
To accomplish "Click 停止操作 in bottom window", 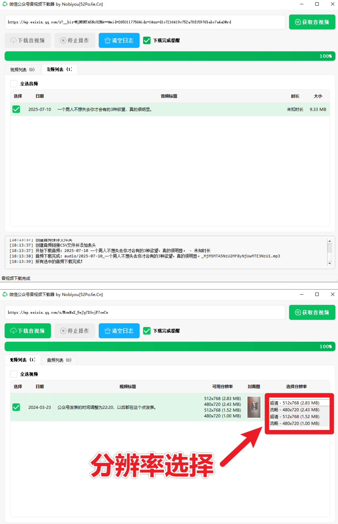I will click(x=75, y=331).
